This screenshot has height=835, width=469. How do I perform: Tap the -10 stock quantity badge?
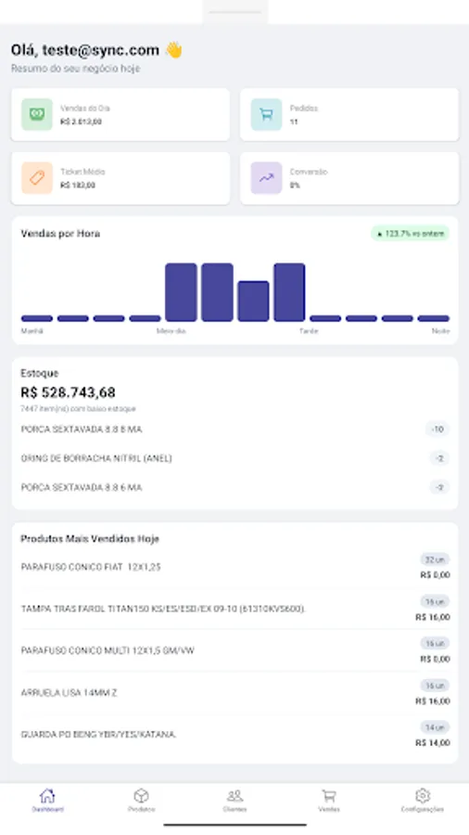[x=437, y=430]
